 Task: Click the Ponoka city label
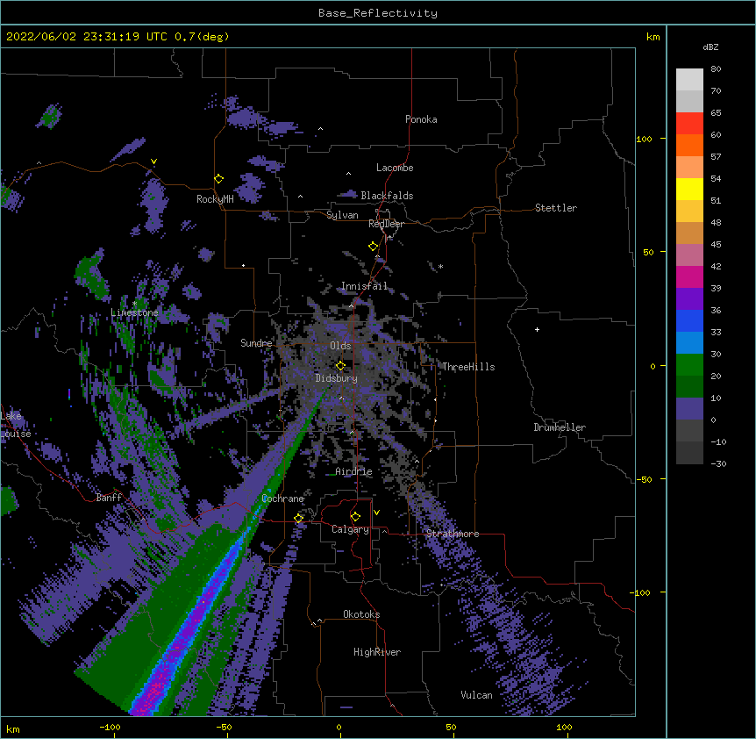[421, 119]
